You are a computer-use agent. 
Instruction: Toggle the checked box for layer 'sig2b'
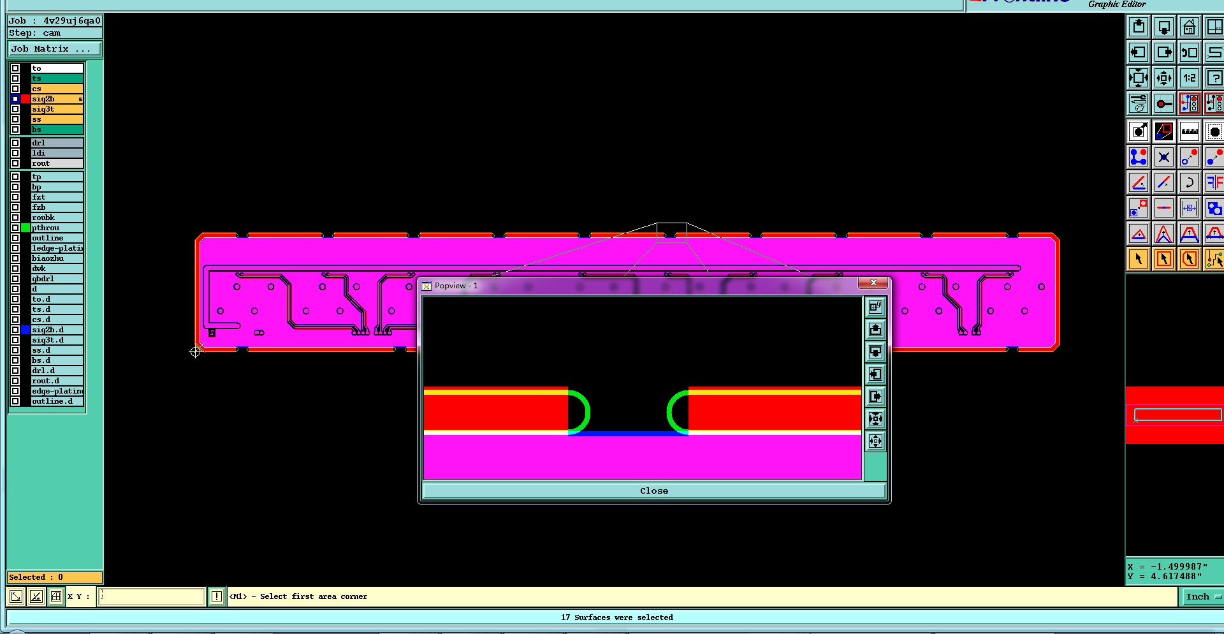click(15, 99)
